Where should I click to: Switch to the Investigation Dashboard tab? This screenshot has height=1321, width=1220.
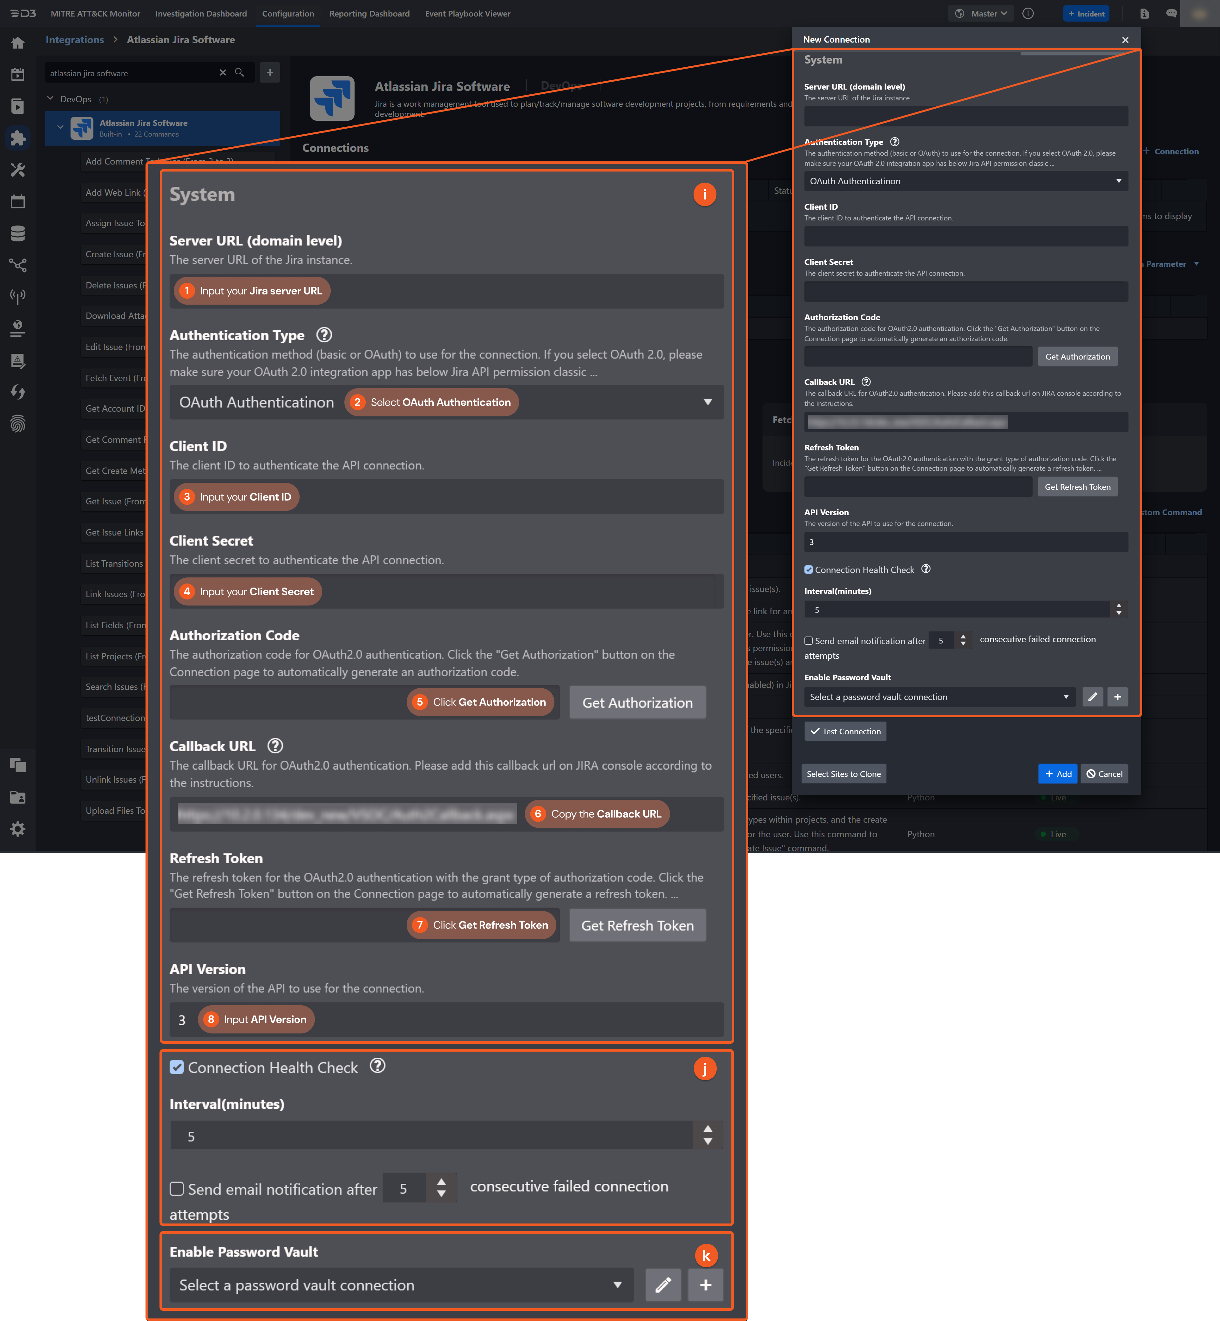pyautogui.click(x=201, y=13)
